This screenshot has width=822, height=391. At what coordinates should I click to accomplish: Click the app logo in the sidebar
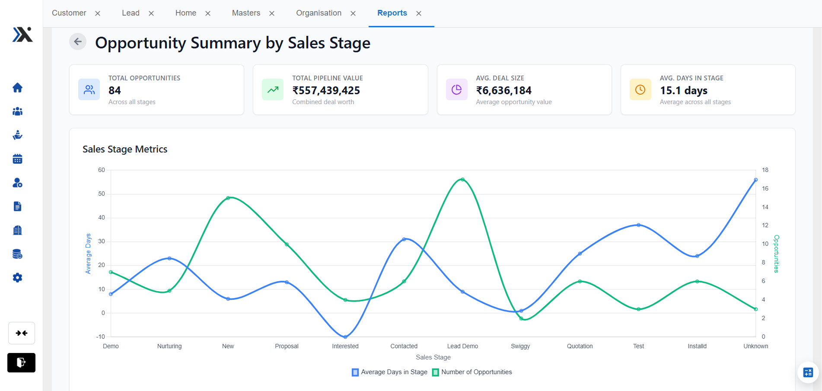coord(22,35)
